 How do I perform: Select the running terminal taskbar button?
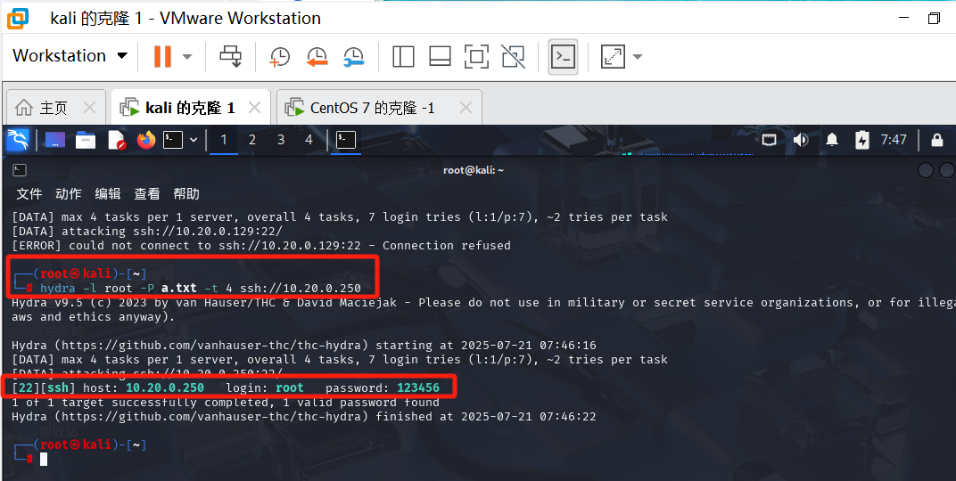coord(346,140)
